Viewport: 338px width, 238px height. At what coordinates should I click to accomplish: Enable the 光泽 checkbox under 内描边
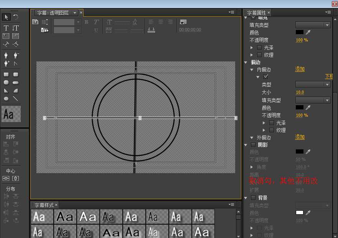272,123
